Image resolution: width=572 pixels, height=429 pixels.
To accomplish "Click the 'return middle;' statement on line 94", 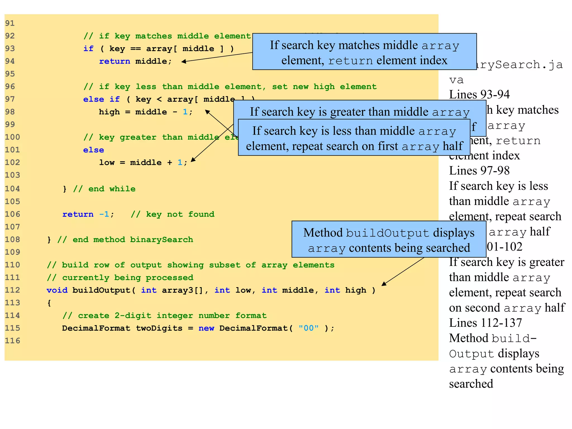I will pos(135,61).
